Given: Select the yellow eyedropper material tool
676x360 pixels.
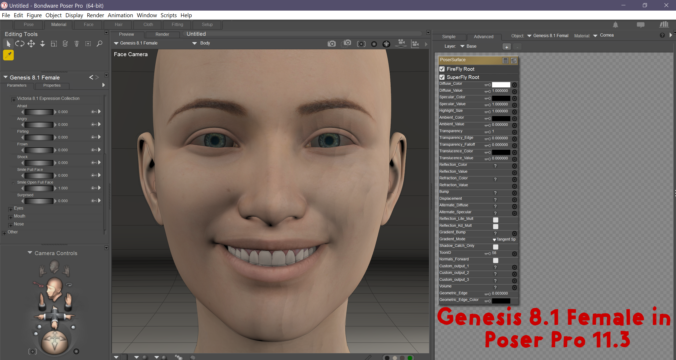Looking at the screenshot, I should 8,55.
